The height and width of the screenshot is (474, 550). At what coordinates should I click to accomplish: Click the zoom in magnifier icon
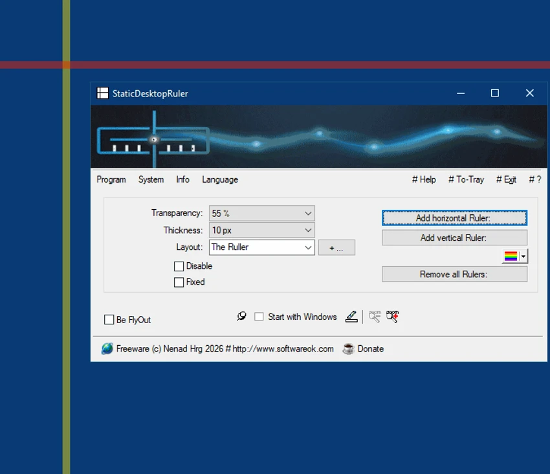[392, 317]
